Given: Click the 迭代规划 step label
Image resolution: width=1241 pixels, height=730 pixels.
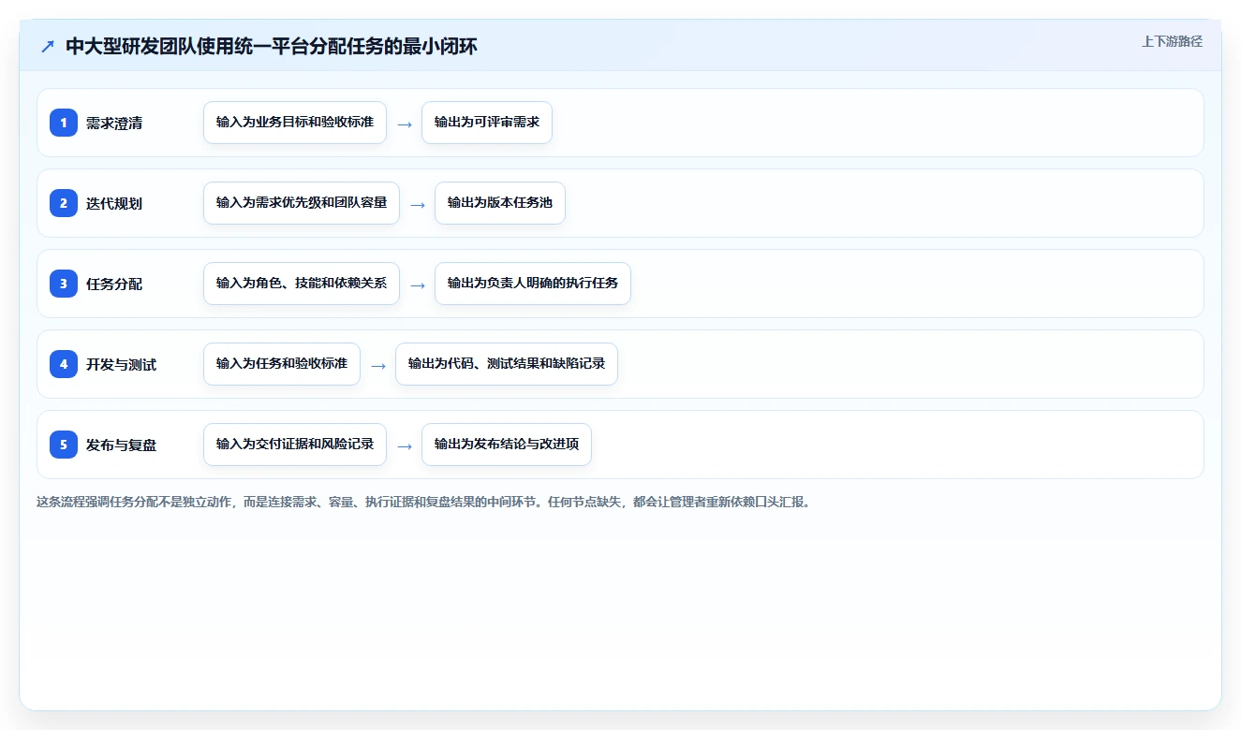Looking at the screenshot, I should tap(114, 203).
